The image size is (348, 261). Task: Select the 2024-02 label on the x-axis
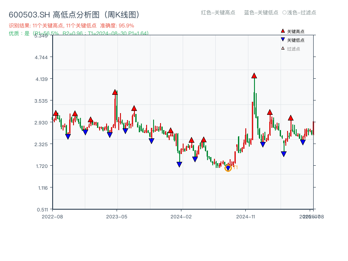tap(181, 216)
